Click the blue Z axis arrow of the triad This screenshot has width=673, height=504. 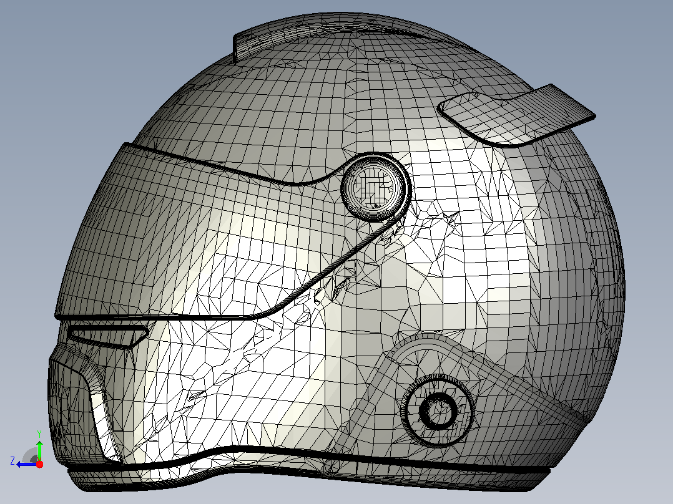26,464
